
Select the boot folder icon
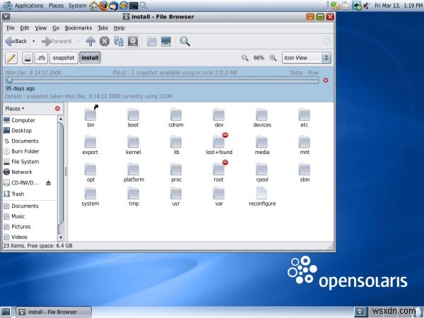133,114
